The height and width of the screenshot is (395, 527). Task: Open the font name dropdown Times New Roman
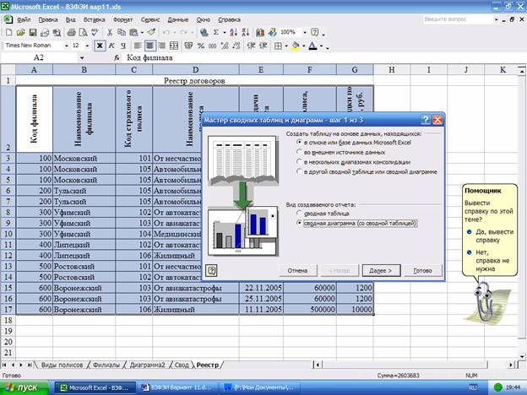coord(66,46)
